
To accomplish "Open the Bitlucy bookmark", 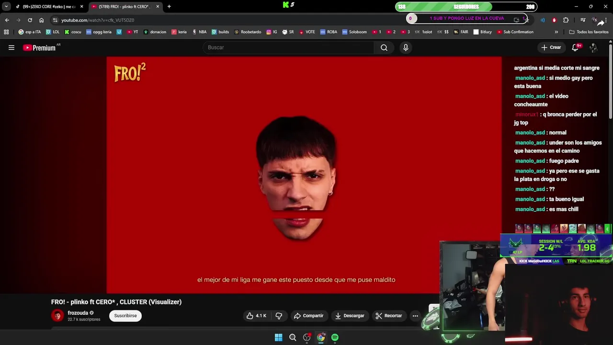I will (482, 32).
